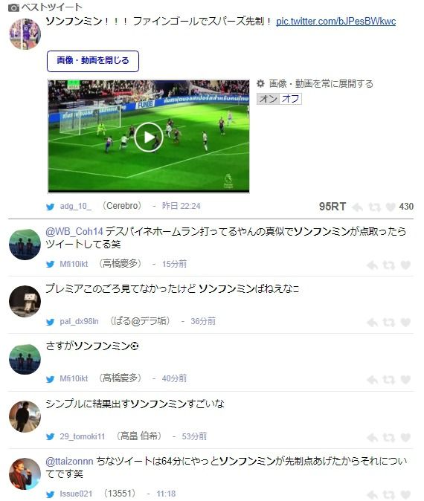Click Twitter bird icon beside pal_dx98ln
Image resolution: width=424 pixels, height=501 pixels.
coord(50,322)
